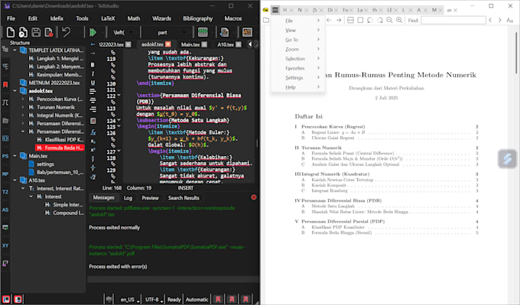The width and height of the screenshot is (520, 305).
Task: Find previous match arrow in SumatraPDF
Action: 490,20
